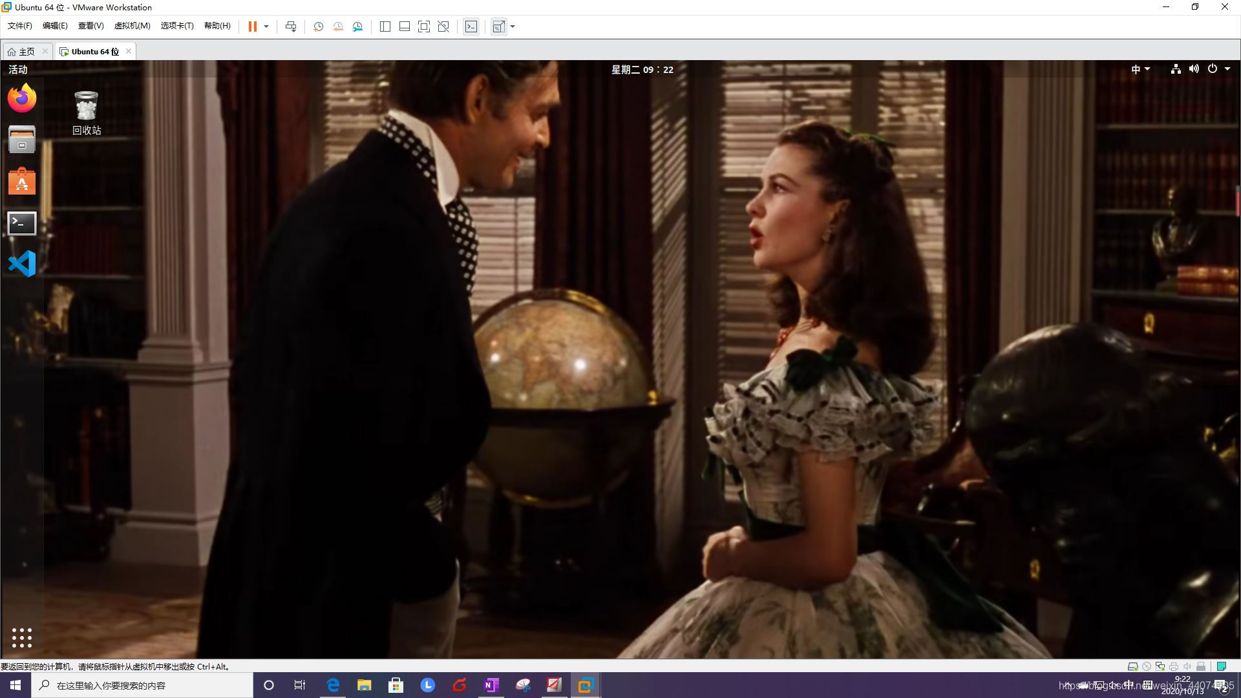1241x698 pixels.
Task: Click the Ubuntu network status icon
Action: [1176, 69]
